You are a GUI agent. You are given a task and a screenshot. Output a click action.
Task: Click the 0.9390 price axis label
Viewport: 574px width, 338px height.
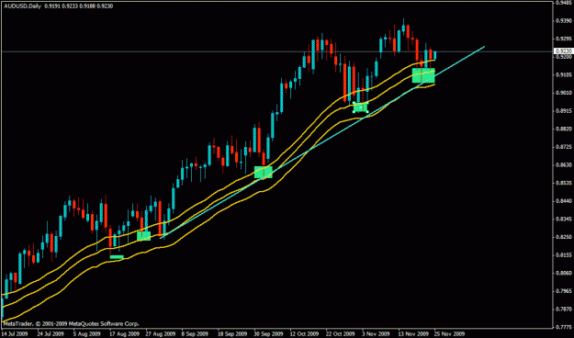coord(563,20)
